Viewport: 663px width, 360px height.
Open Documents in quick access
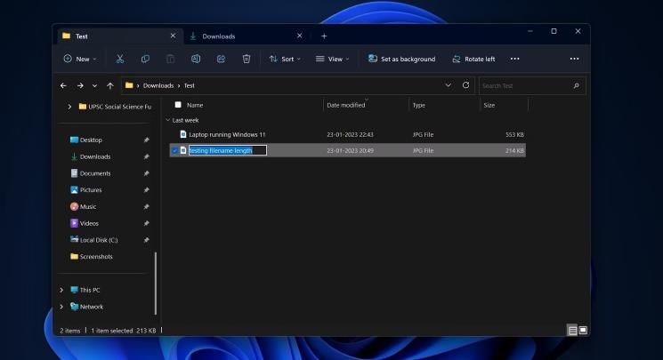95,173
